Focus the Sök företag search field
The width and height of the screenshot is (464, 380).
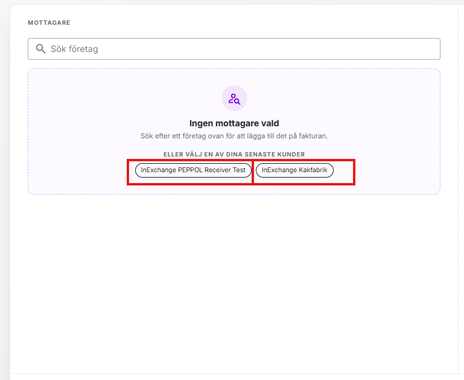(234, 49)
